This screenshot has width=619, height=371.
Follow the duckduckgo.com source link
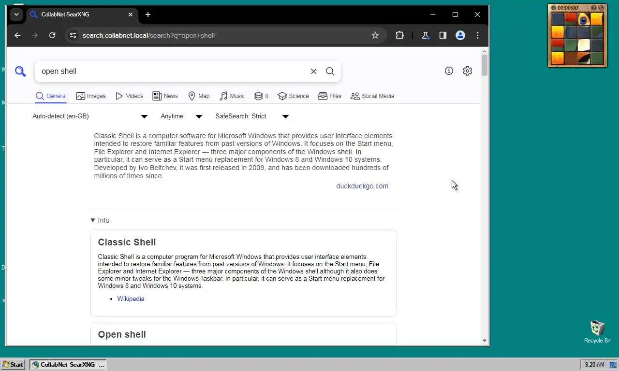coord(362,186)
